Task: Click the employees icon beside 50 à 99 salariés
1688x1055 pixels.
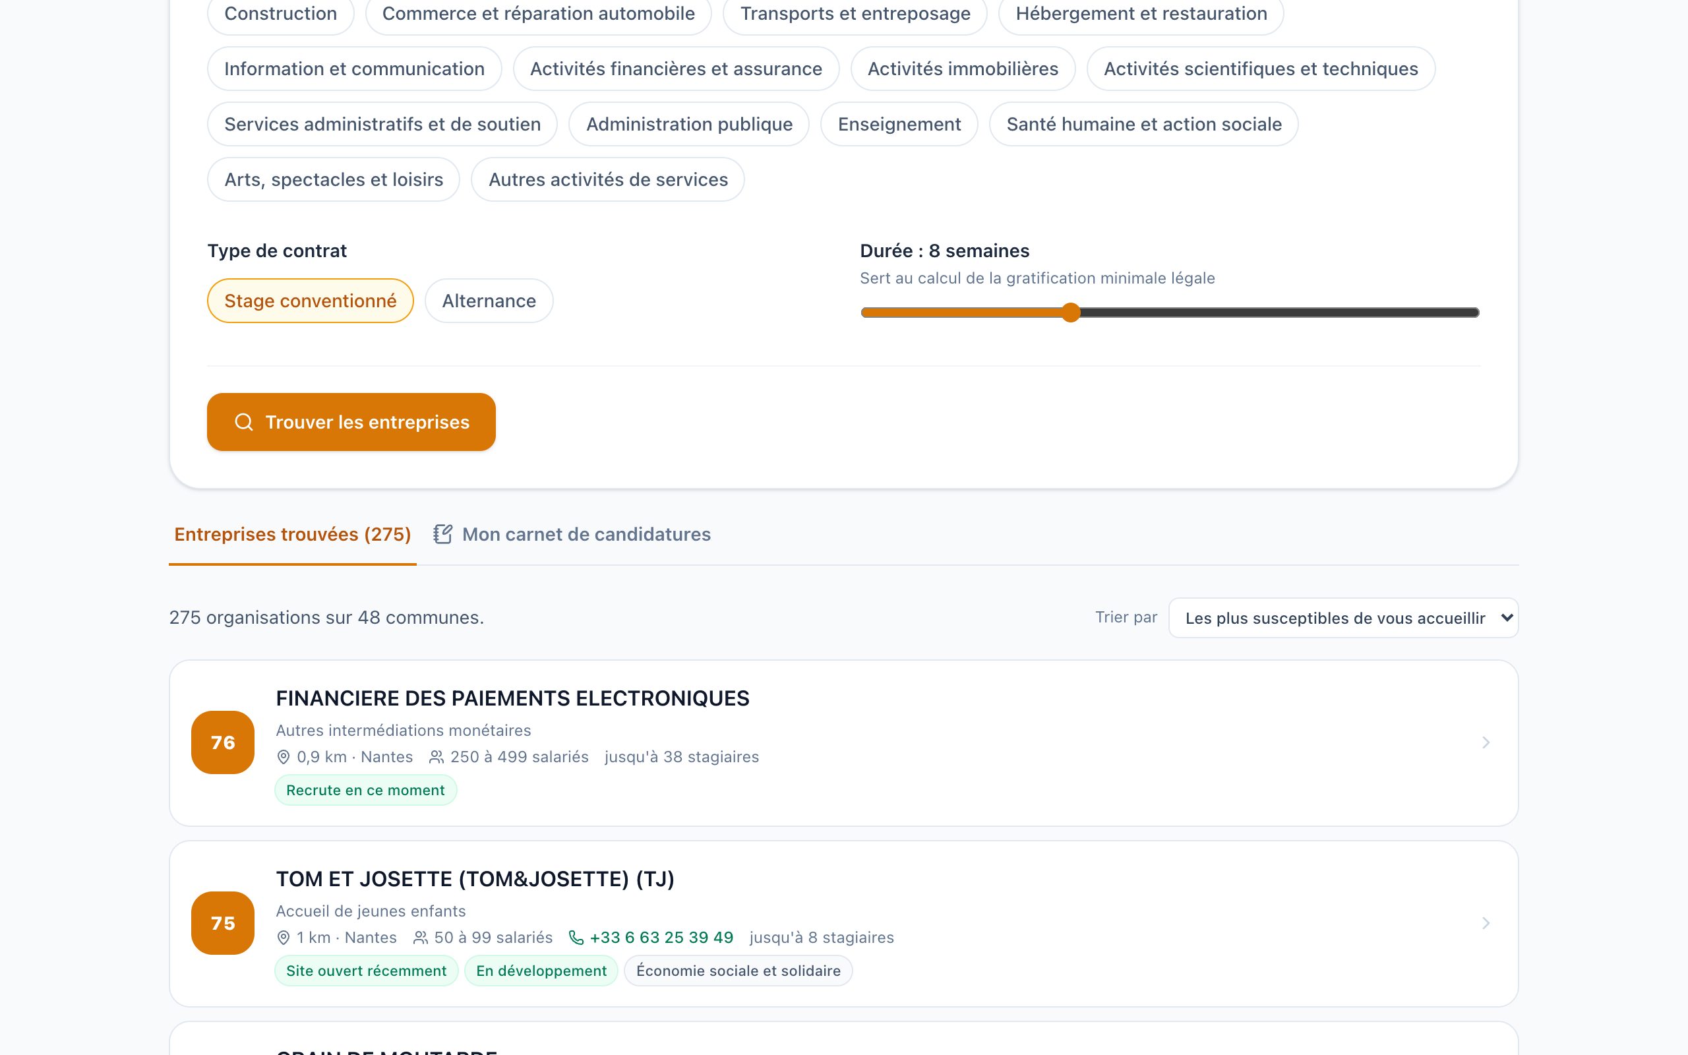Action: click(421, 938)
